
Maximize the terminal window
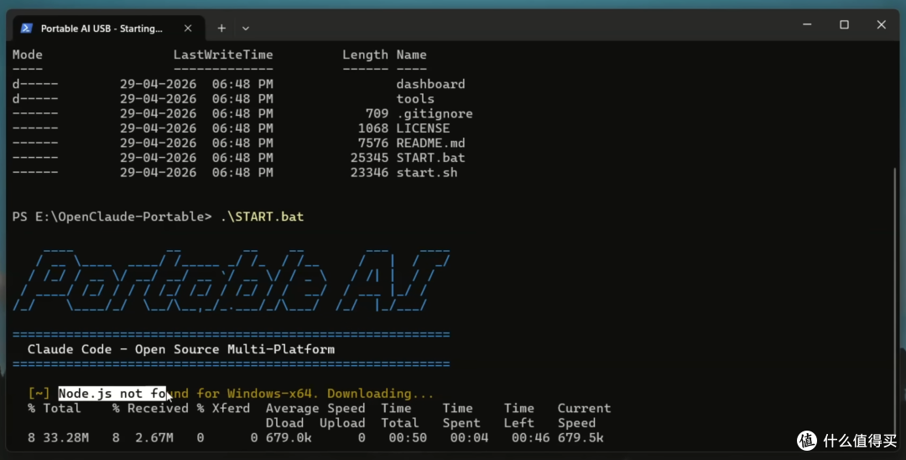844,24
